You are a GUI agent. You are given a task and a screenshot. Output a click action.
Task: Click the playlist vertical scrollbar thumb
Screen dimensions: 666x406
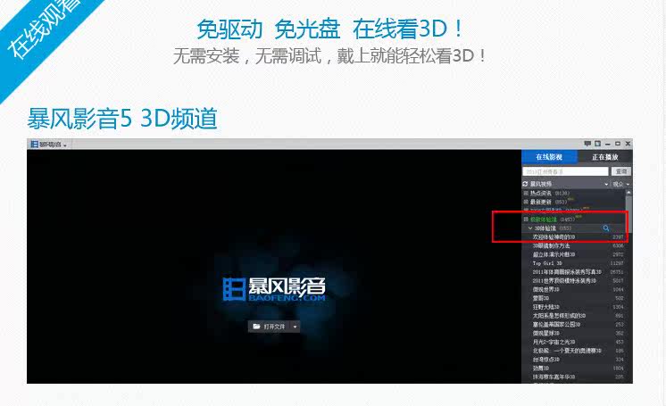click(x=629, y=213)
